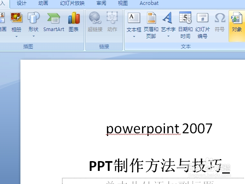
Task: Click the subtitle placeholder box on slide
Action: [154, 181]
